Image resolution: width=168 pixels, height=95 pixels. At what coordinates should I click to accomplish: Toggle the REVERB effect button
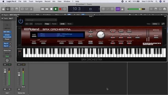point(129,43)
